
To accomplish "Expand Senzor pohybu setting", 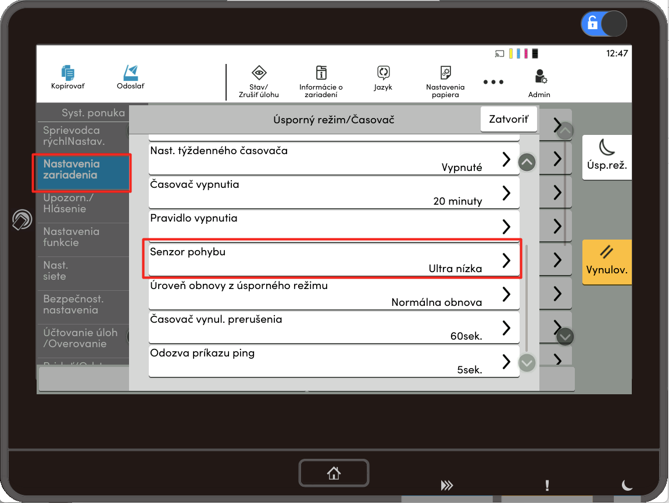I will pos(334,260).
